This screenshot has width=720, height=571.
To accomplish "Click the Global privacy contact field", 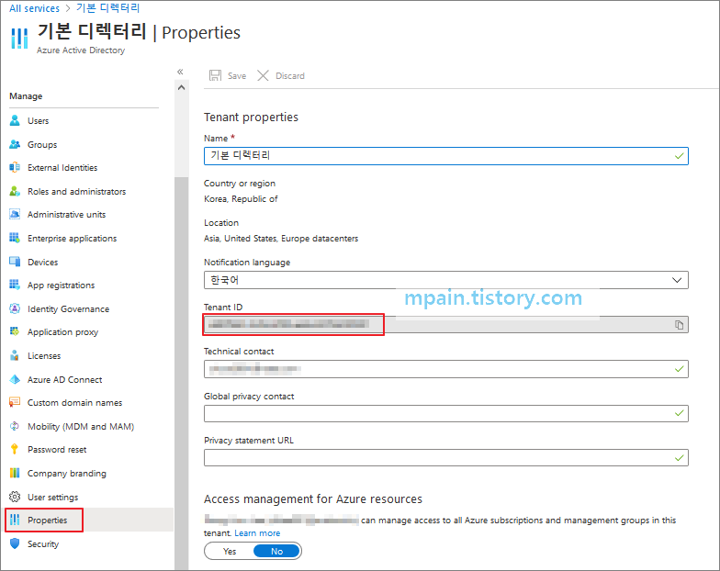I will (x=446, y=413).
